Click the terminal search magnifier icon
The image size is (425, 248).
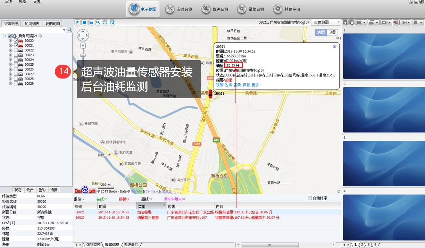(69, 30)
